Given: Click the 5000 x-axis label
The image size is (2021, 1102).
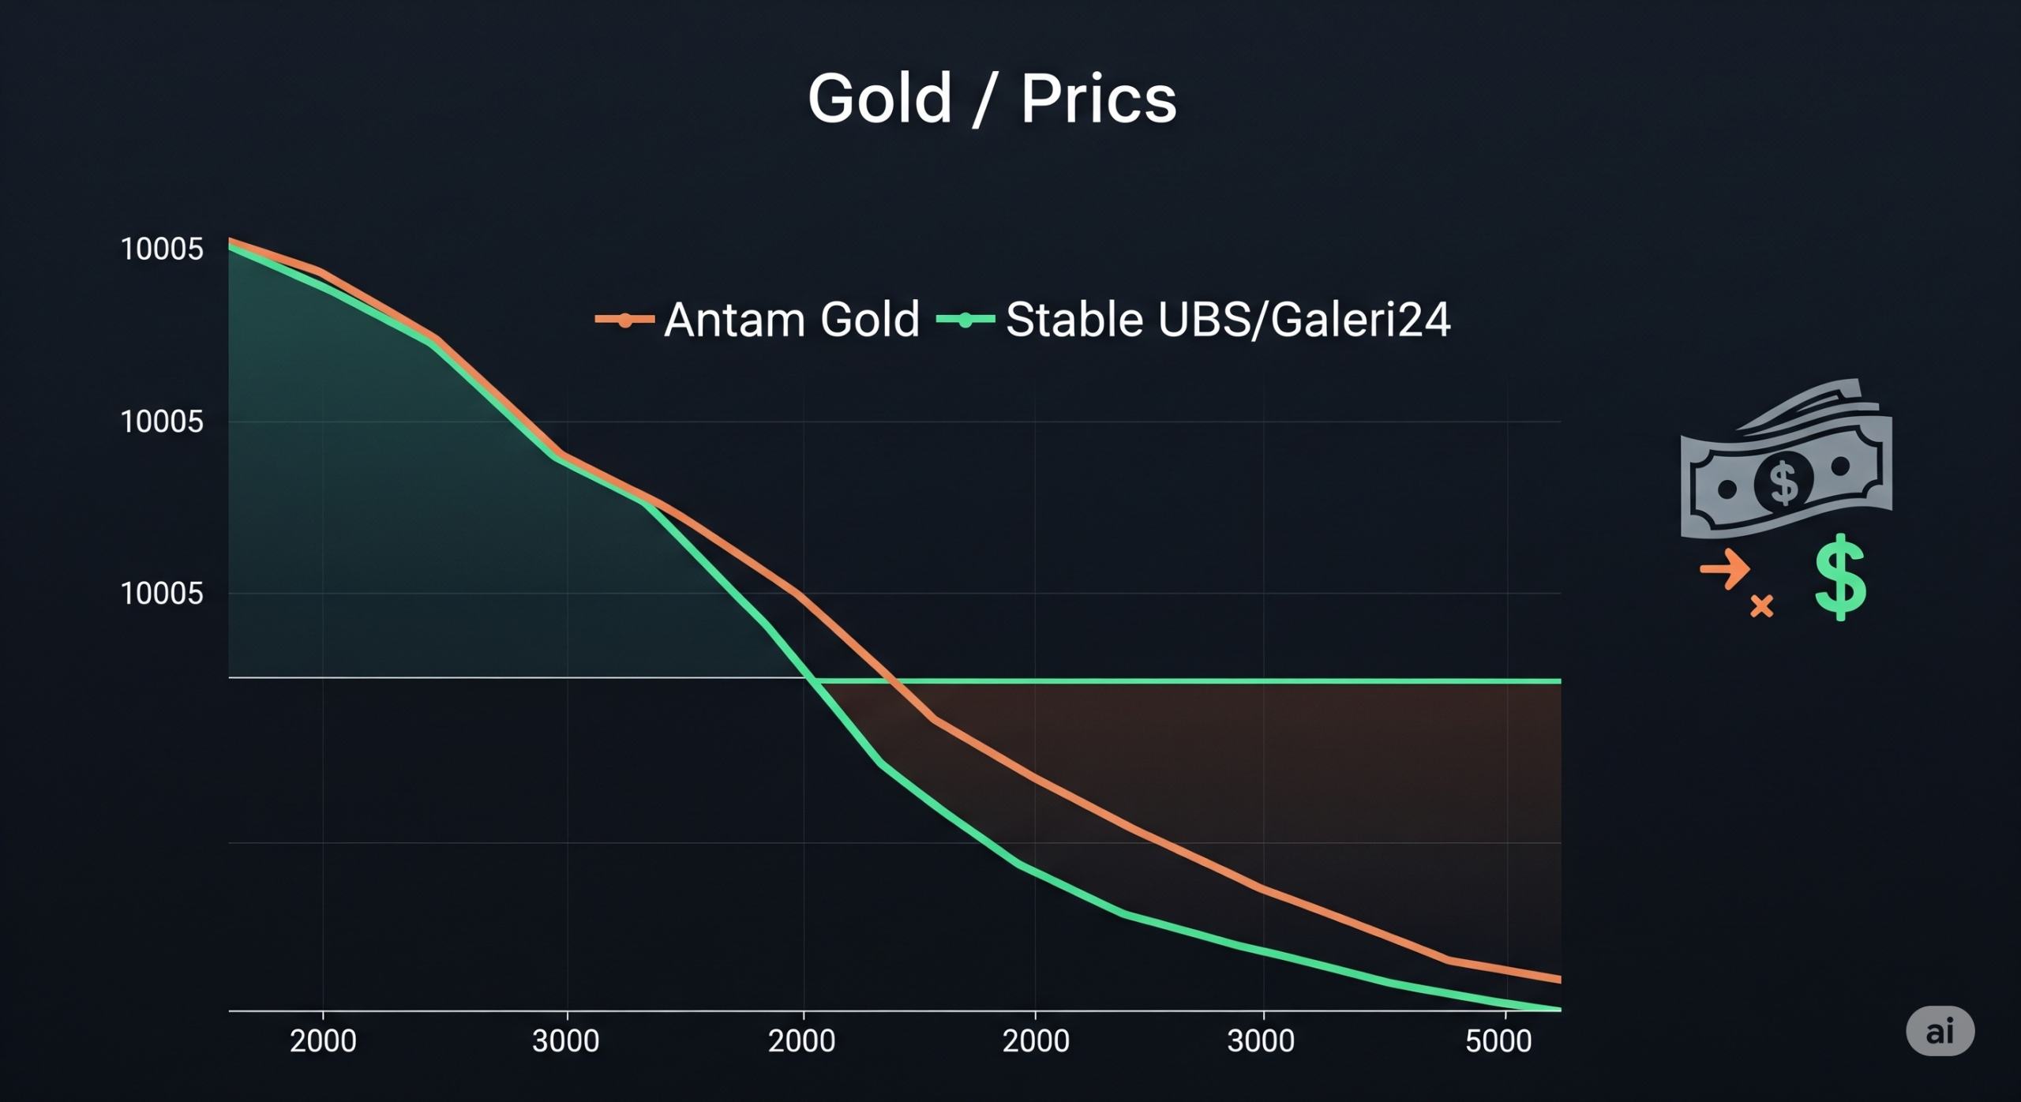Looking at the screenshot, I should (1498, 1041).
